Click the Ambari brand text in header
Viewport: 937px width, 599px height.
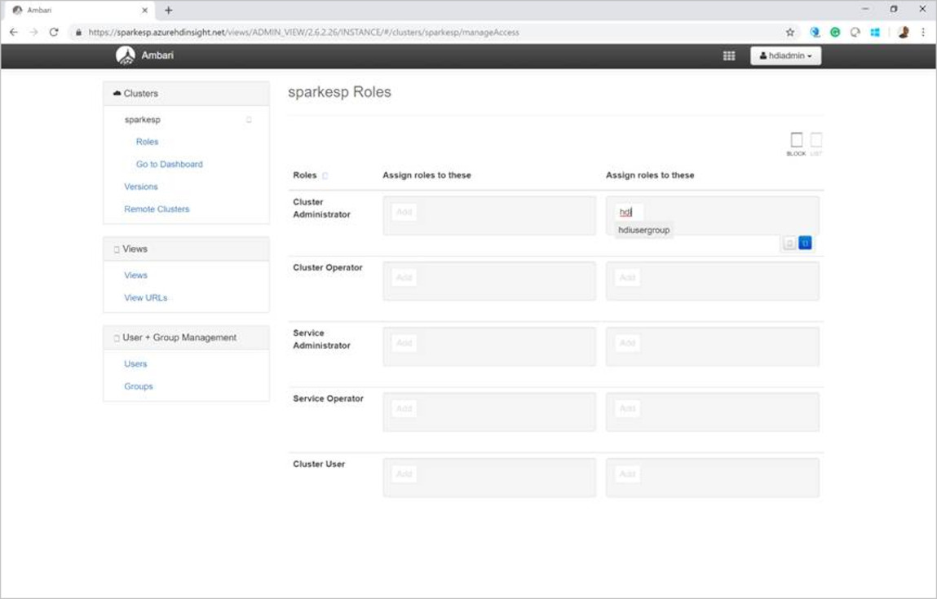[x=157, y=55]
